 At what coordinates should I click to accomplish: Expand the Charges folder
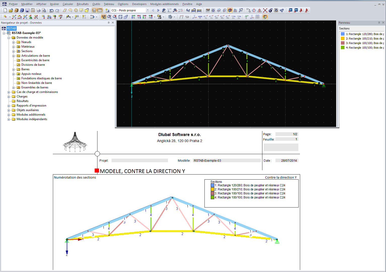tap(9, 97)
